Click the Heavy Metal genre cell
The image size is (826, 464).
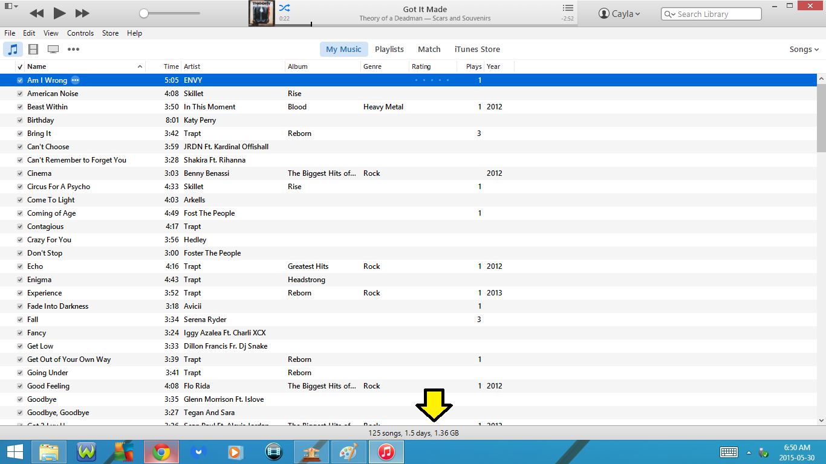pyautogui.click(x=383, y=107)
